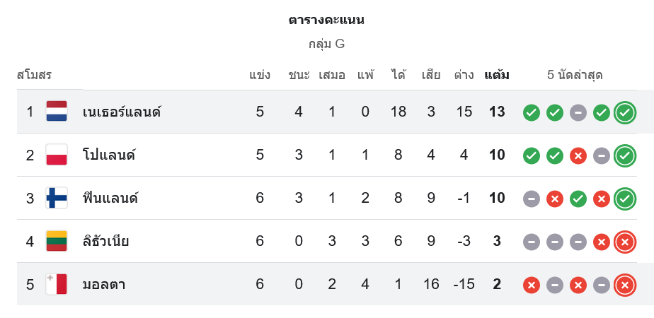The image size is (654, 318).
Task: Click the ตารางคะแนน table title
Action: pyautogui.click(x=326, y=20)
